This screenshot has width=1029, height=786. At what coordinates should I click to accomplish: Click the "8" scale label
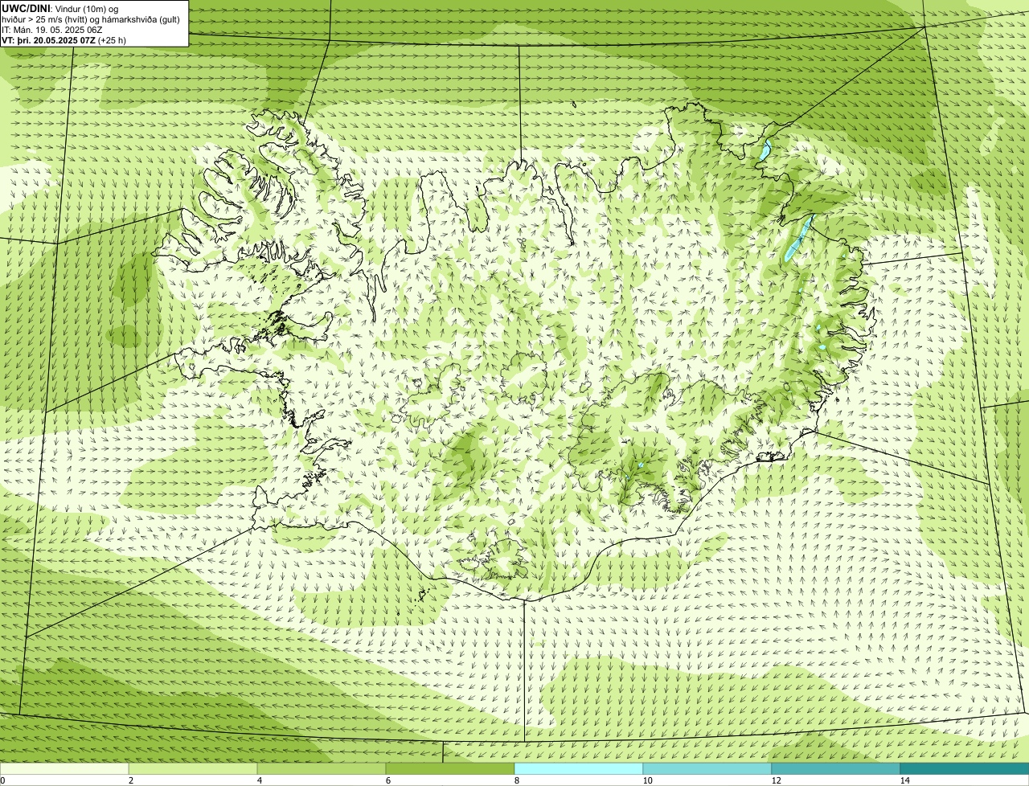516,780
